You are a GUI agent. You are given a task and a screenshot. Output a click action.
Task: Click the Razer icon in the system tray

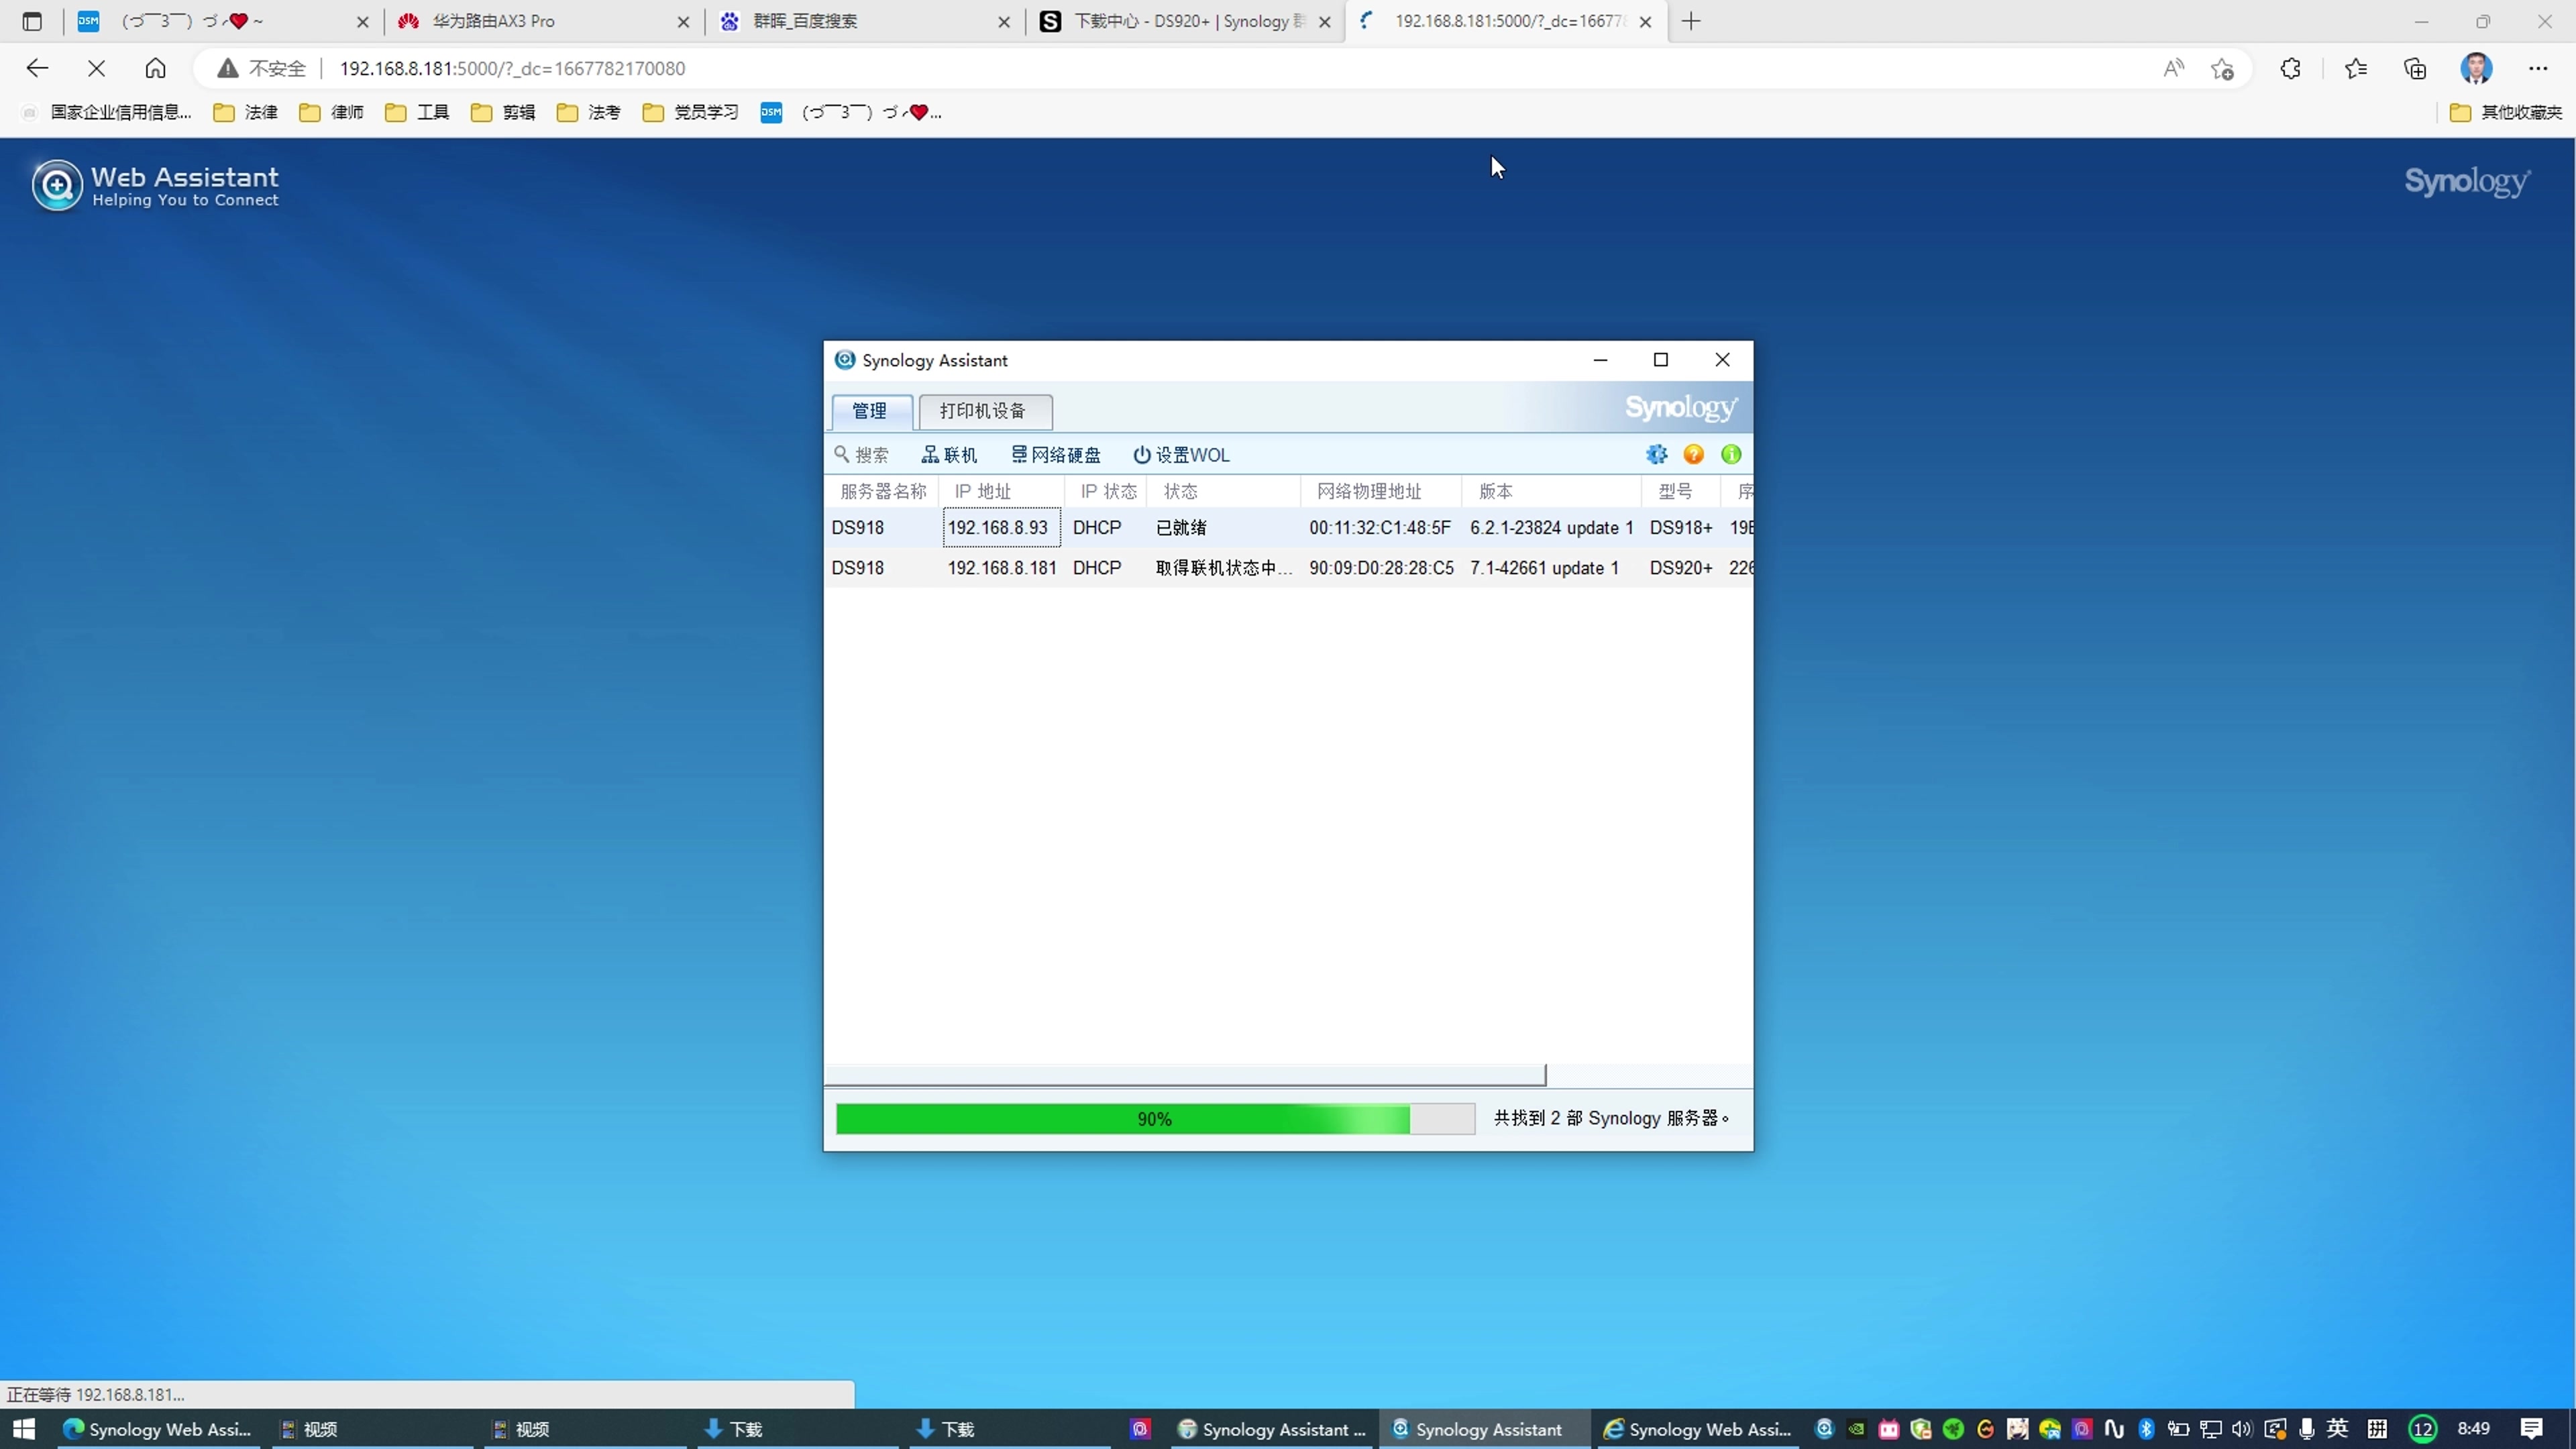click(1954, 1429)
